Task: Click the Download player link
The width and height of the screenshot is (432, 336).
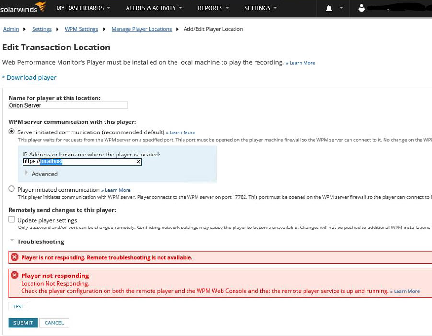Action: pyautogui.click(x=31, y=77)
